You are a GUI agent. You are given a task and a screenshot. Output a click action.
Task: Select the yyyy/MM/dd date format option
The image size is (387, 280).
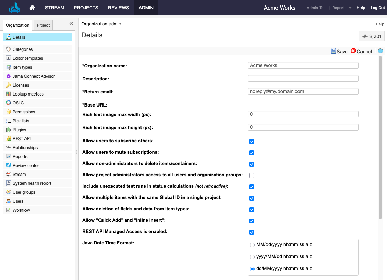pyautogui.click(x=252, y=257)
